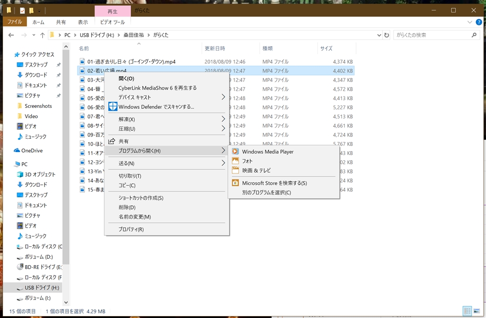This screenshot has height=318, width=486.
Task: Click the search magnifier icon
Action: [x=474, y=35]
